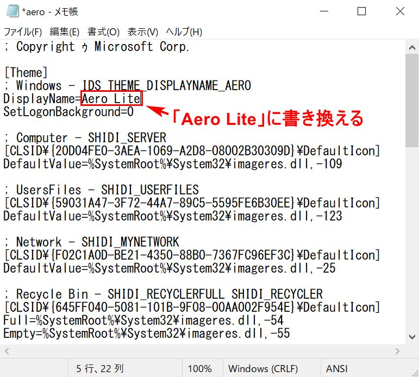
Task: Click the CLSID 20D04FE0 DefaultIcon line
Action: coord(192,151)
